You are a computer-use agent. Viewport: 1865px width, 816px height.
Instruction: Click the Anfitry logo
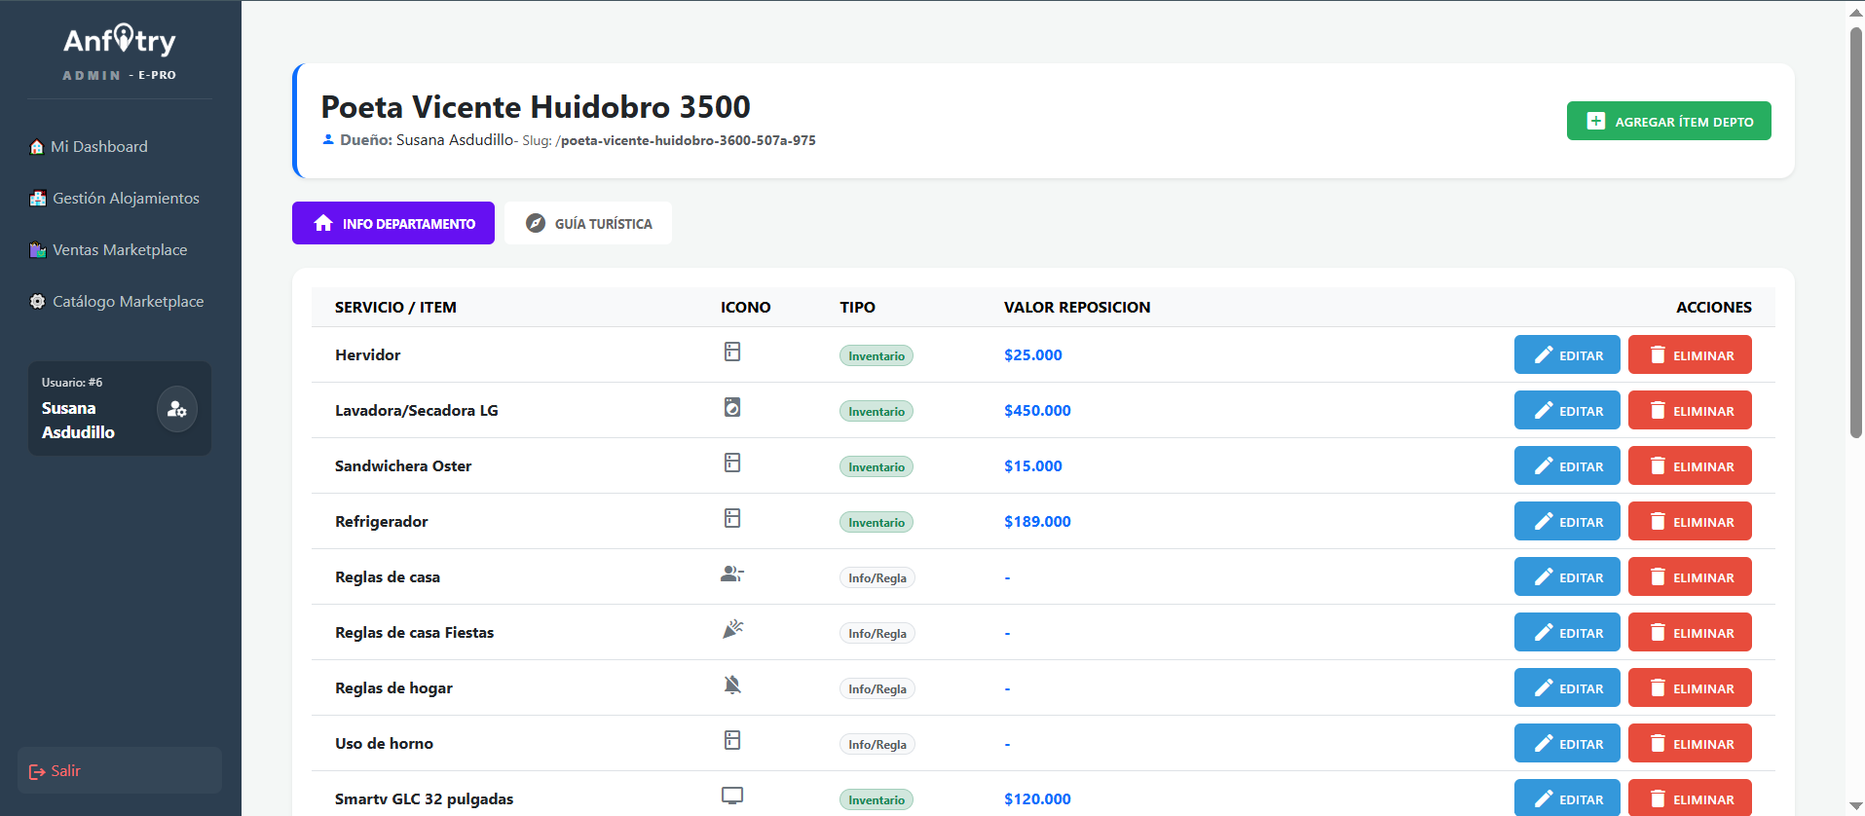click(x=120, y=40)
